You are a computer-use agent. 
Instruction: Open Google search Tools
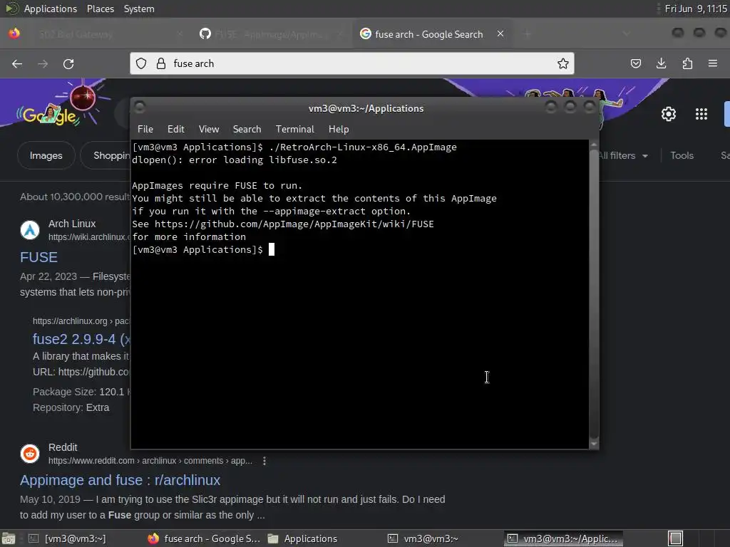682,156
